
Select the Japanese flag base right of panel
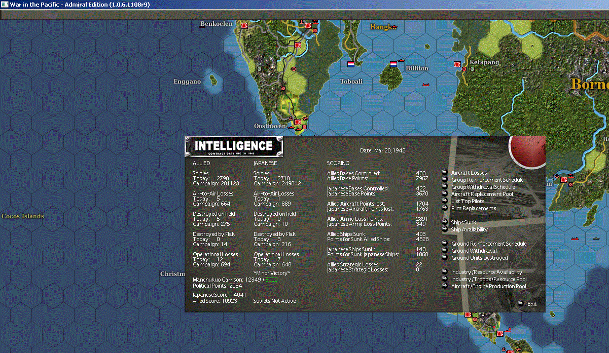pyautogui.click(x=563, y=179)
